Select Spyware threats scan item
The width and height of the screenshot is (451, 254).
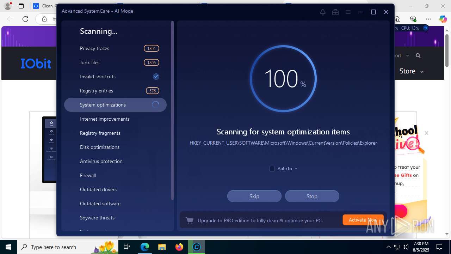click(x=115, y=218)
